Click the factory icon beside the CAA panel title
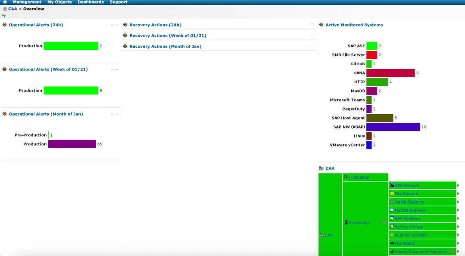This screenshot has width=465, height=256. click(x=321, y=168)
